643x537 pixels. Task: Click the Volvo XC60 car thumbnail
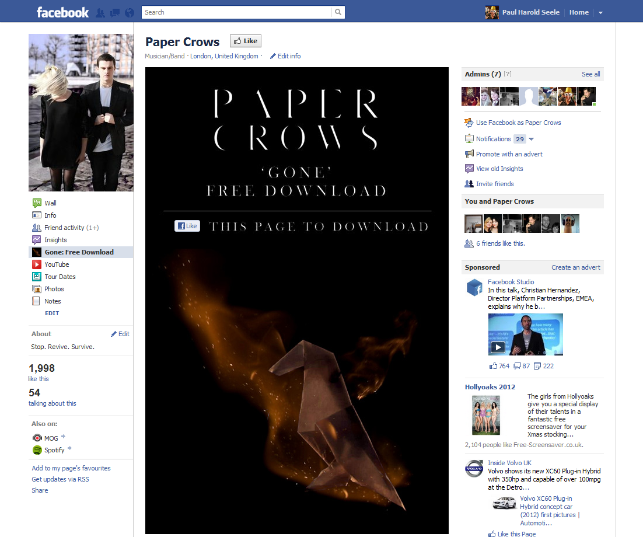(x=504, y=503)
